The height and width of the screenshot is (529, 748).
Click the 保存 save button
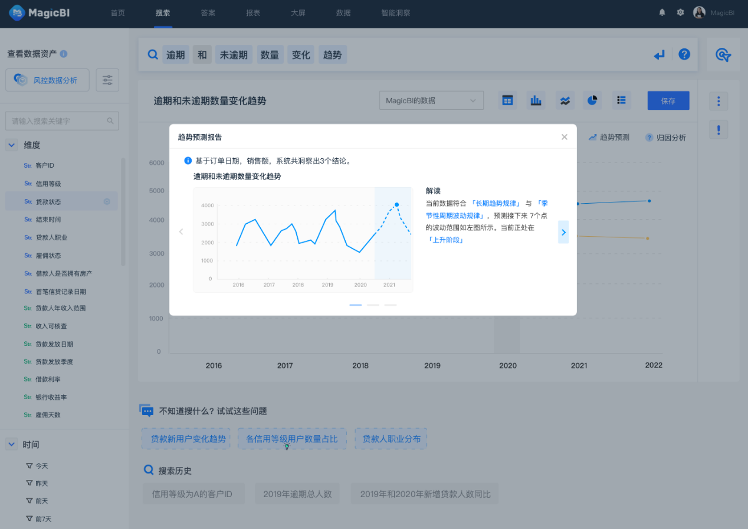coord(668,100)
